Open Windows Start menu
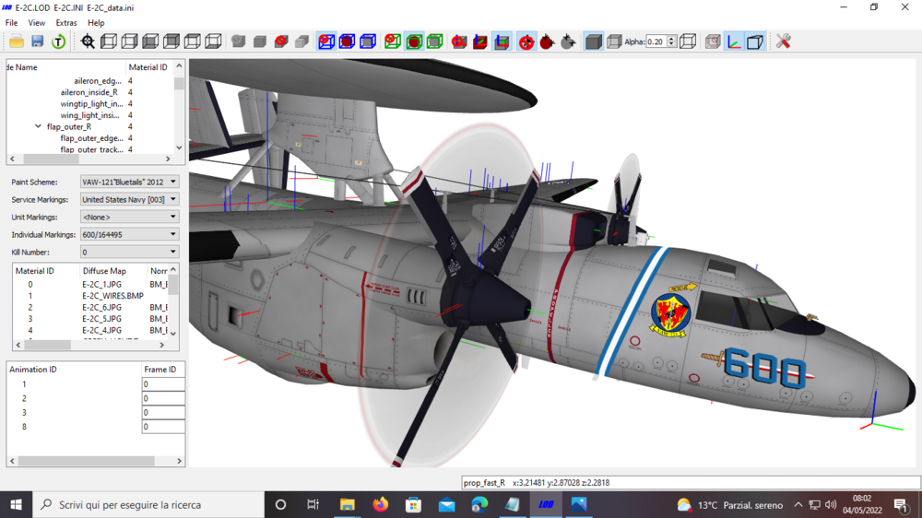This screenshot has height=518, width=922. tap(16, 504)
